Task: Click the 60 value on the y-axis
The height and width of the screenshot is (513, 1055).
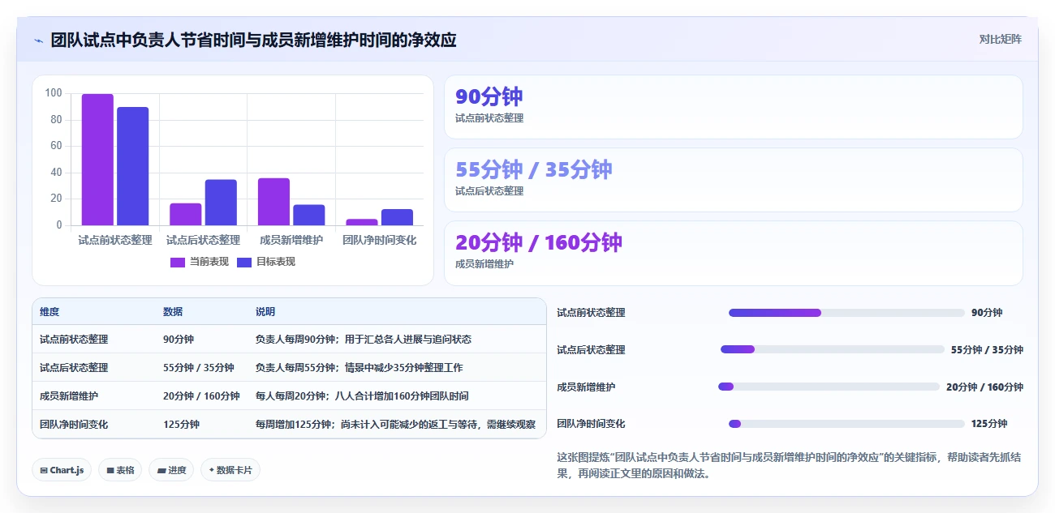Action: point(56,146)
